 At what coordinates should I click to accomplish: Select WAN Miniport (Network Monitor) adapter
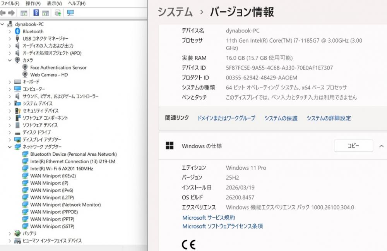pyautogui.click(x=65, y=205)
